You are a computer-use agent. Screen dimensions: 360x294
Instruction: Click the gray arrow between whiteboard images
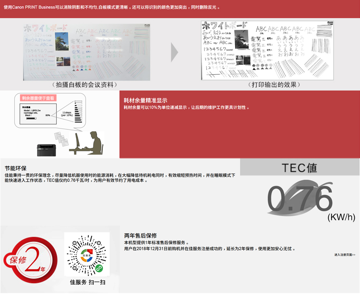(x=175, y=53)
